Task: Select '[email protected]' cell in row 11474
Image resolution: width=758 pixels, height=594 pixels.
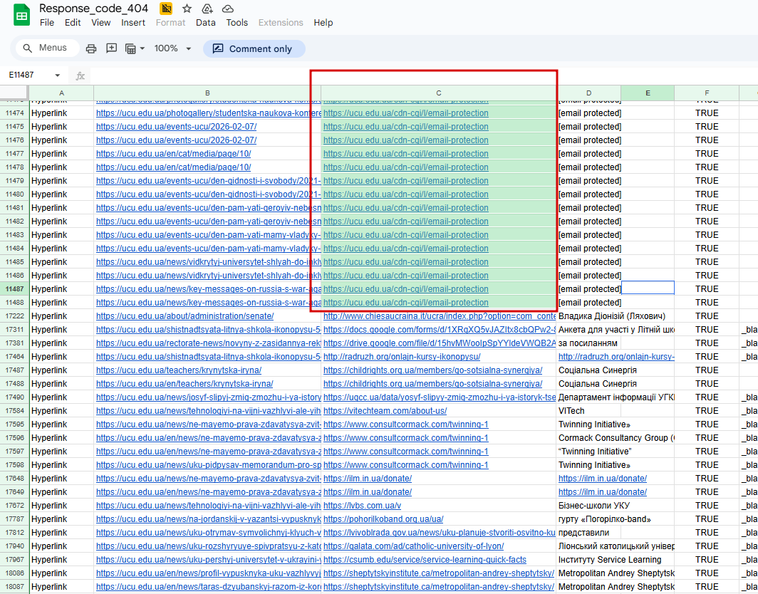Action: 590,113
